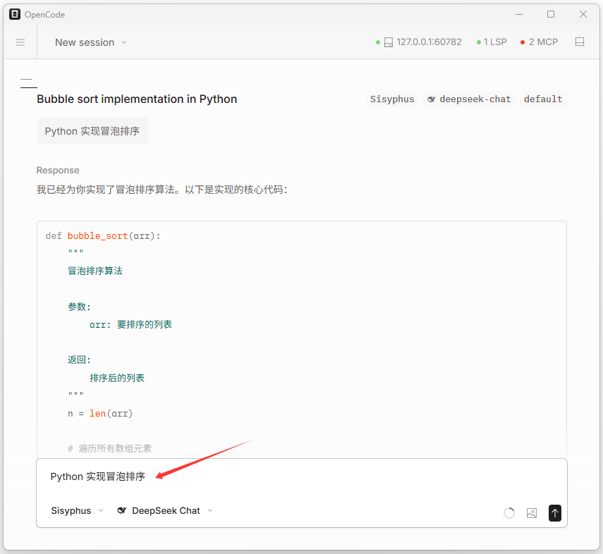603x554 pixels.
Task: Open the DeepSeek Chat model dropdown
Action: pyautogui.click(x=165, y=511)
